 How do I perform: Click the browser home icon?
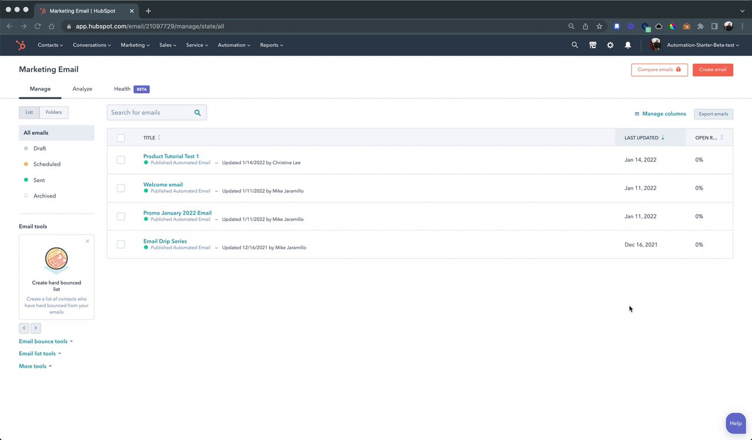(52, 26)
